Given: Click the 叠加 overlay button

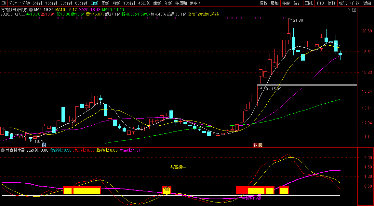Looking at the screenshot, I should (275, 3).
